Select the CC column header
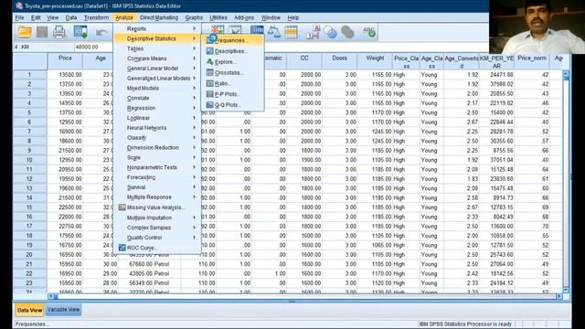The width and height of the screenshot is (585, 329). coord(304,61)
